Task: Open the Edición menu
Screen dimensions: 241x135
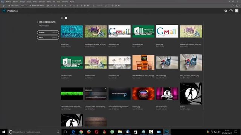Action: [x=15, y=1]
